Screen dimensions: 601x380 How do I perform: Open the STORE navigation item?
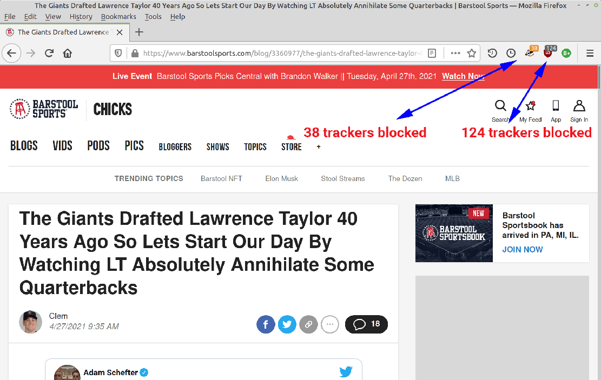(291, 146)
